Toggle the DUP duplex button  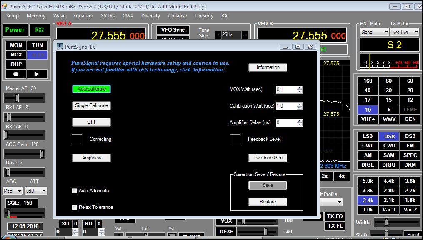coord(16,64)
